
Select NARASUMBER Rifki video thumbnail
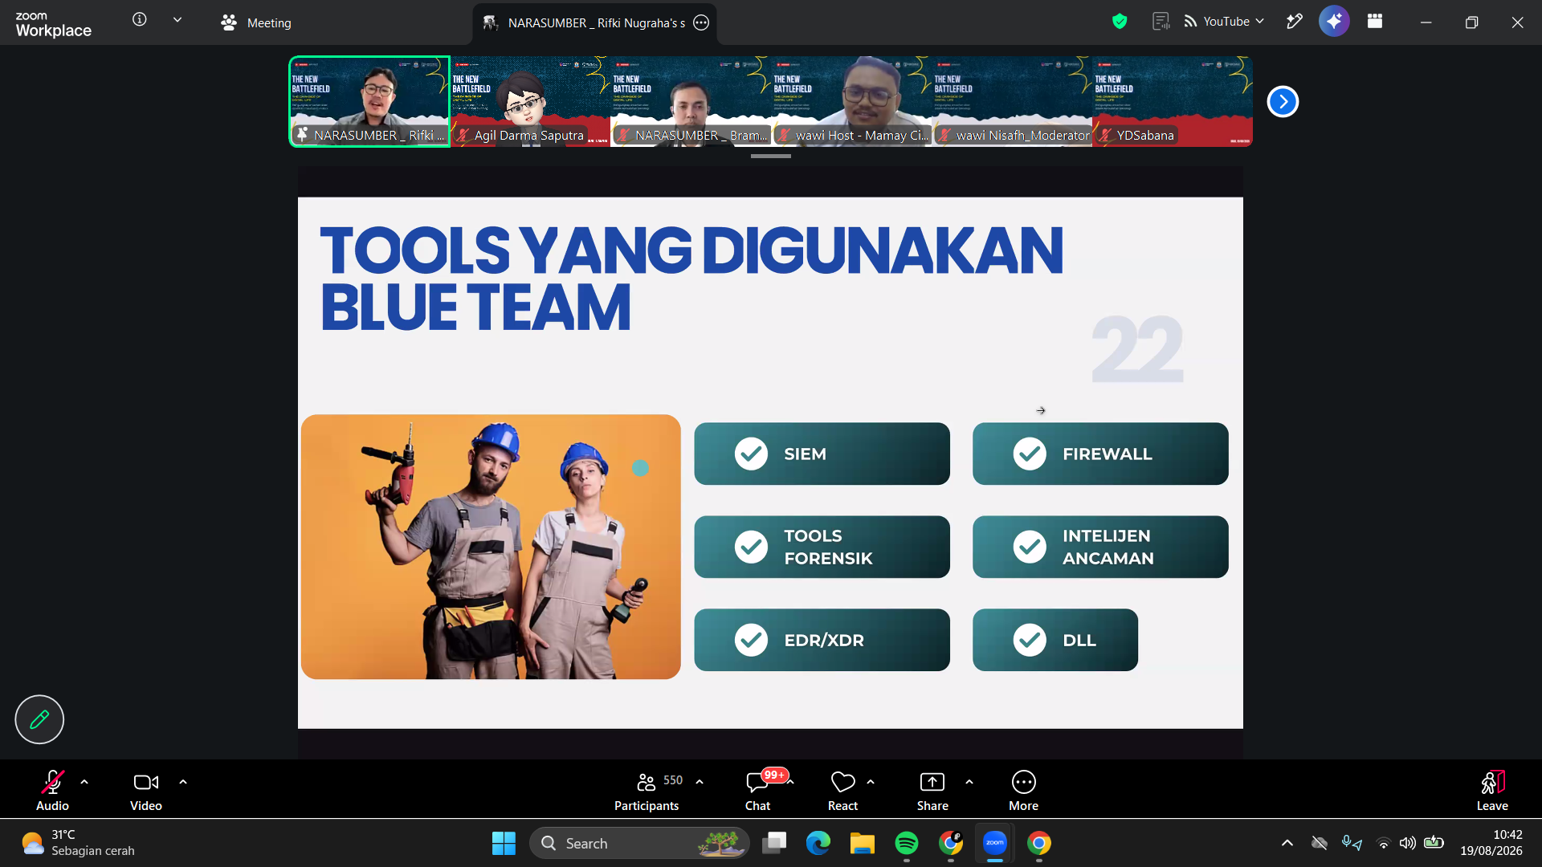point(369,101)
